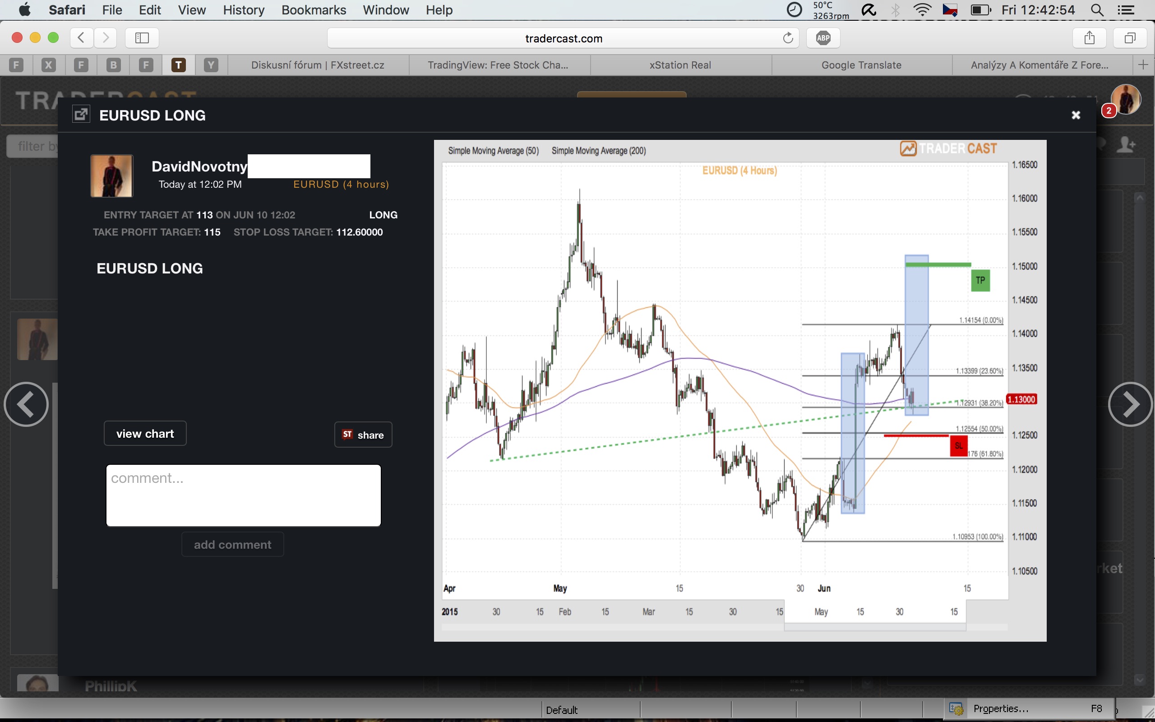Open the Bookmarks menu
1155x722 pixels.
click(314, 9)
